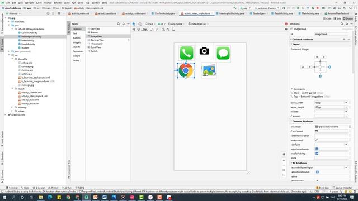Click the zoom-in plus button on canvas
Screen dimensions: 358x201
(x=284, y=161)
